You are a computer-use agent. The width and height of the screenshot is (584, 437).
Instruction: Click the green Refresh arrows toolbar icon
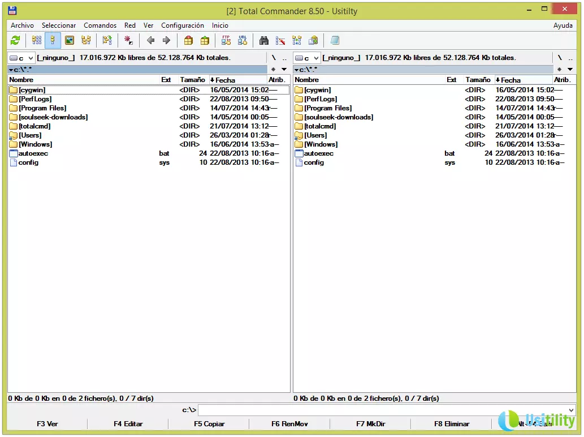tap(15, 40)
